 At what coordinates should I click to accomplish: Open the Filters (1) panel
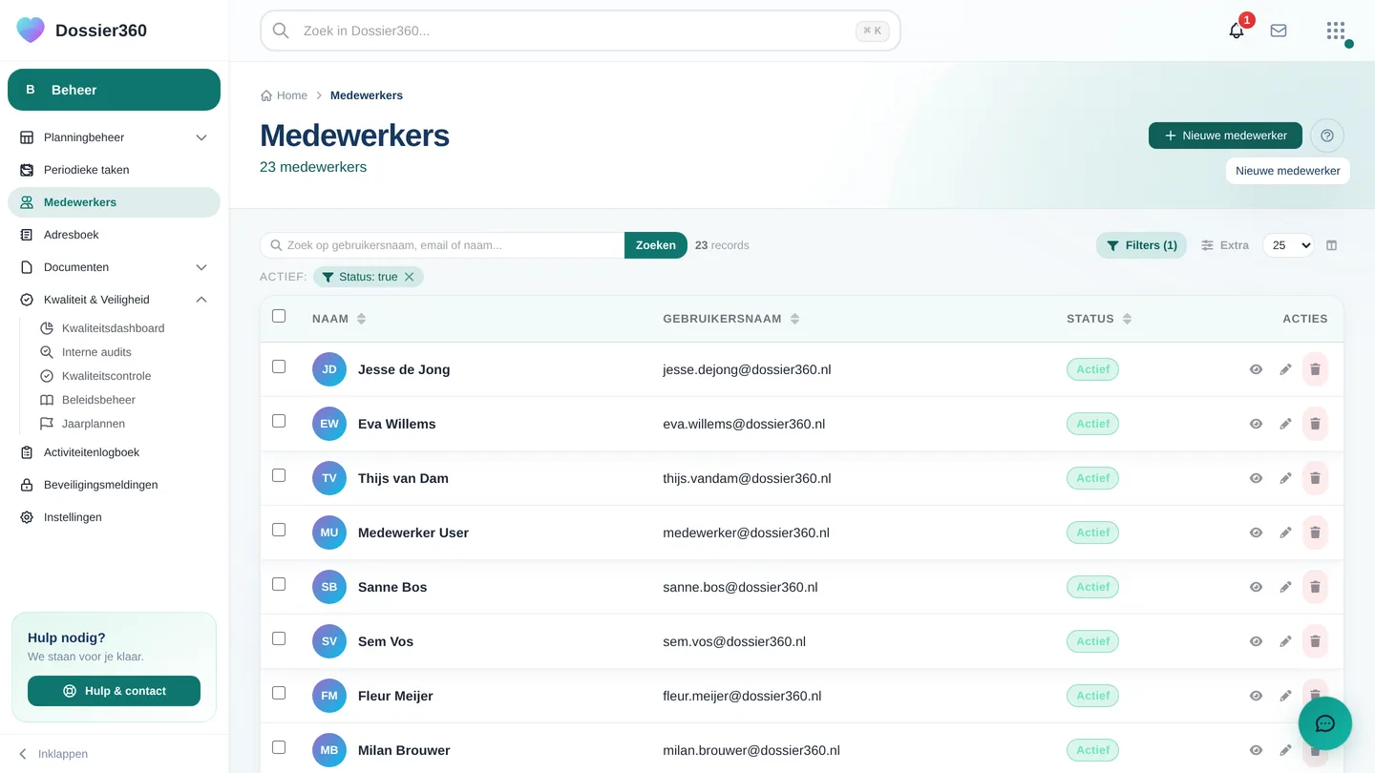pyautogui.click(x=1141, y=245)
